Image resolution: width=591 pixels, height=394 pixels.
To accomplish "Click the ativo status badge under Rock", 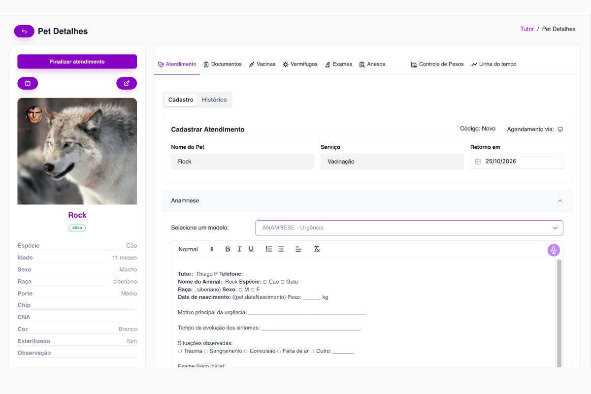I will pyautogui.click(x=77, y=228).
